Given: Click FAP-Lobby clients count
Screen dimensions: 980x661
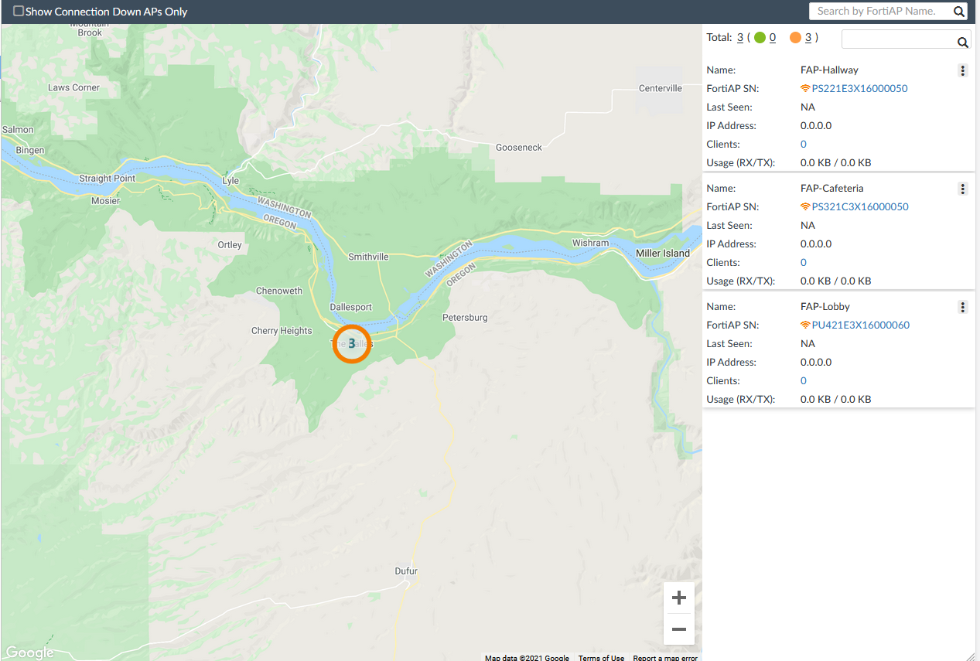Looking at the screenshot, I should [804, 381].
